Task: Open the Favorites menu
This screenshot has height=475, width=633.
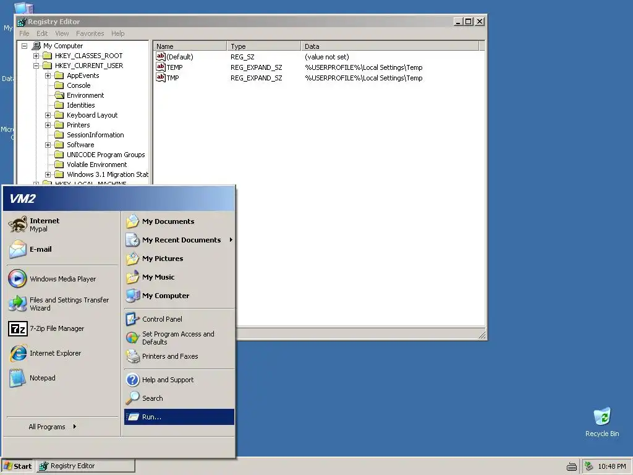Action: coord(90,33)
